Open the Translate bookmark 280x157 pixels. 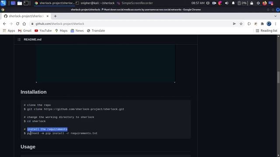(x=96, y=31)
